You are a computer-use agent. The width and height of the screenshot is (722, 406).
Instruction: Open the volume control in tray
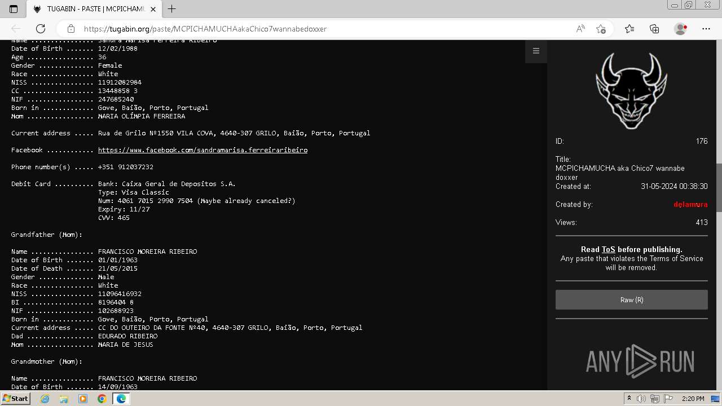(x=641, y=399)
